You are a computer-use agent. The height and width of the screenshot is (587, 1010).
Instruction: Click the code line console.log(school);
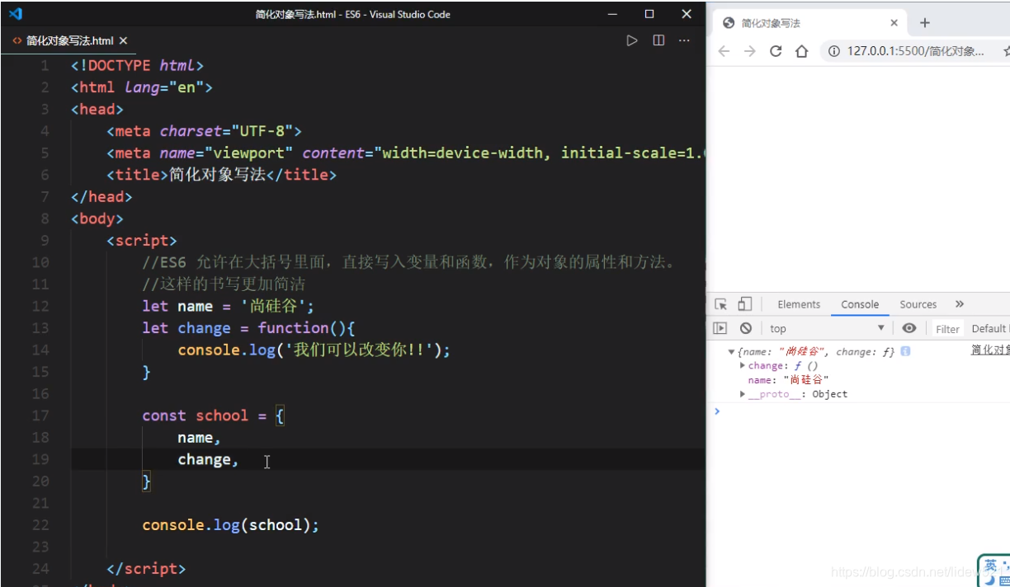(x=230, y=525)
